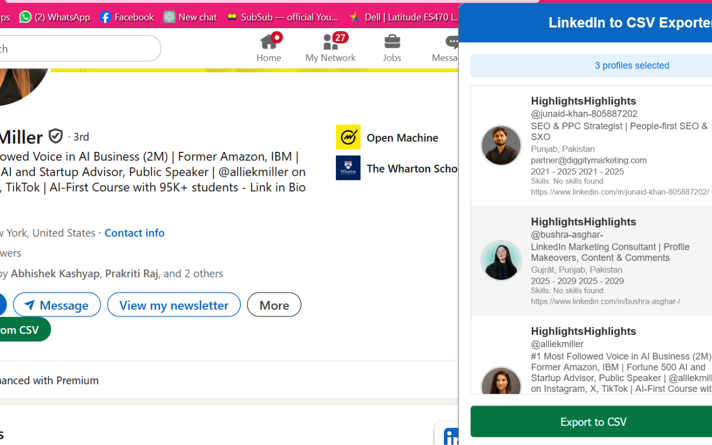Image resolution: width=712 pixels, height=445 pixels.
Task: Click mutual connection Abhishek Kashyap
Action: coord(55,273)
